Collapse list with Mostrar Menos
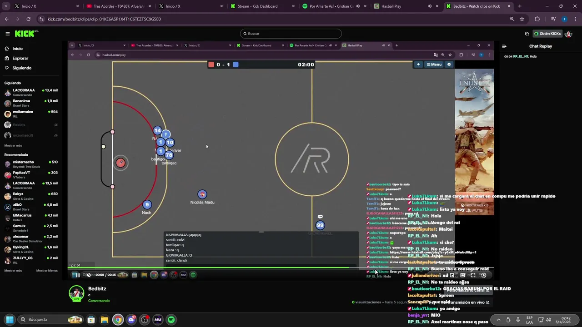The height and width of the screenshot is (327, 582). [47, 271]
